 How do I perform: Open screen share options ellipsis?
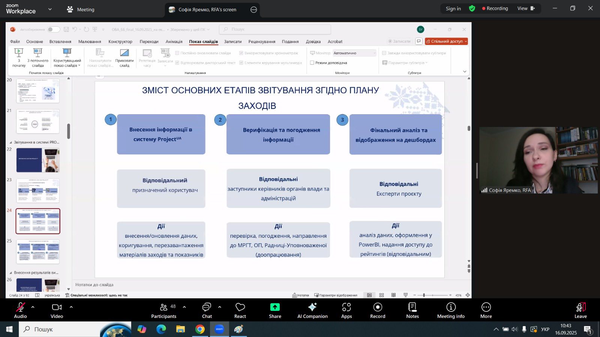(254, 10)
